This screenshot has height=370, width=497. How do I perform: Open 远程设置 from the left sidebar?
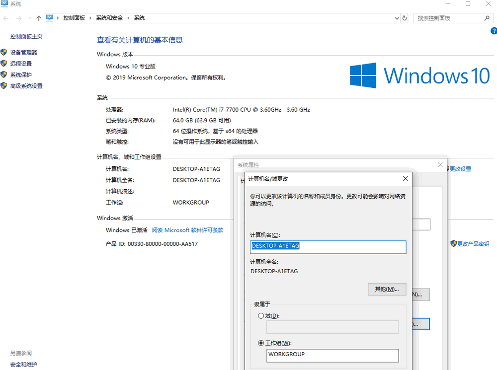click(x=21, y=64)
